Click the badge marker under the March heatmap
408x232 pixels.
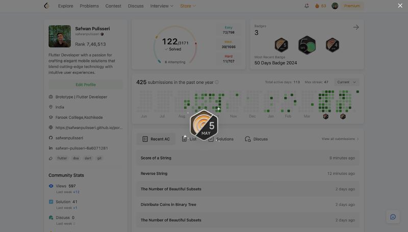pos(325,116)
